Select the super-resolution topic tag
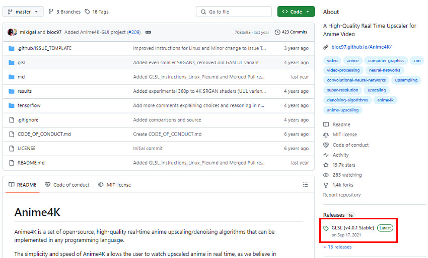428x258 pixels. (x=342, y=90)
